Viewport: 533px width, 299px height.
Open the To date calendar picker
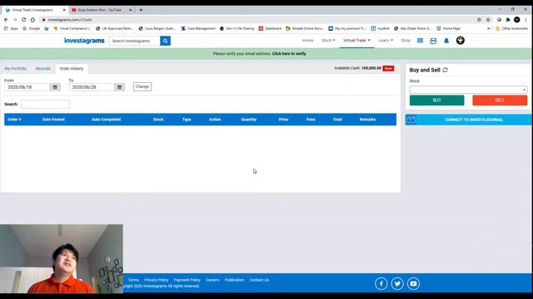click(119, 87)
